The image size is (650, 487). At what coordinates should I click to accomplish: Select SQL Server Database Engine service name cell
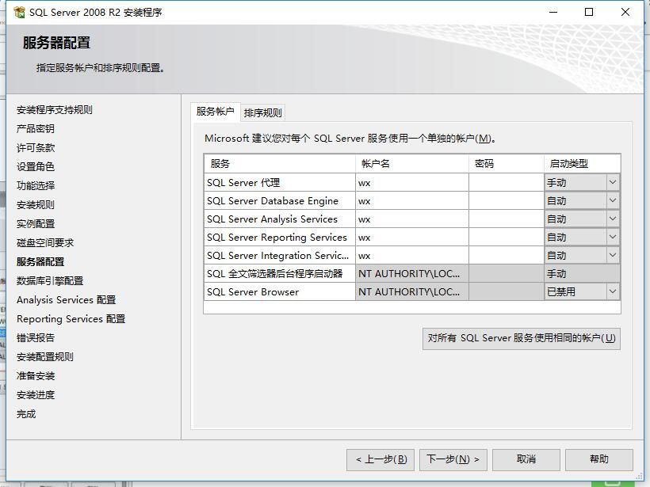coord(280,200)
